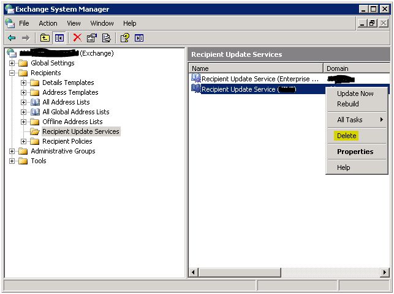The image size is (394, 294).
Task: Click the Export List toolbar icon
Action: [106, 38]
